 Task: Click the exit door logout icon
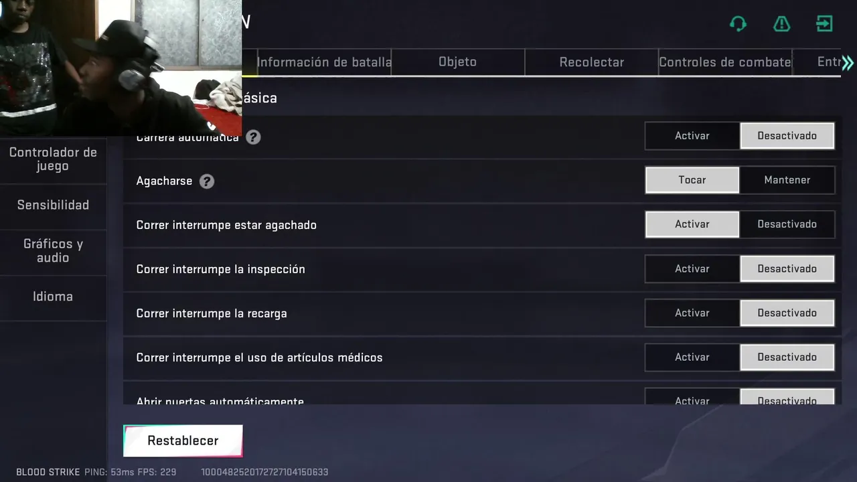pyautogui.click(x=824, y=23)
